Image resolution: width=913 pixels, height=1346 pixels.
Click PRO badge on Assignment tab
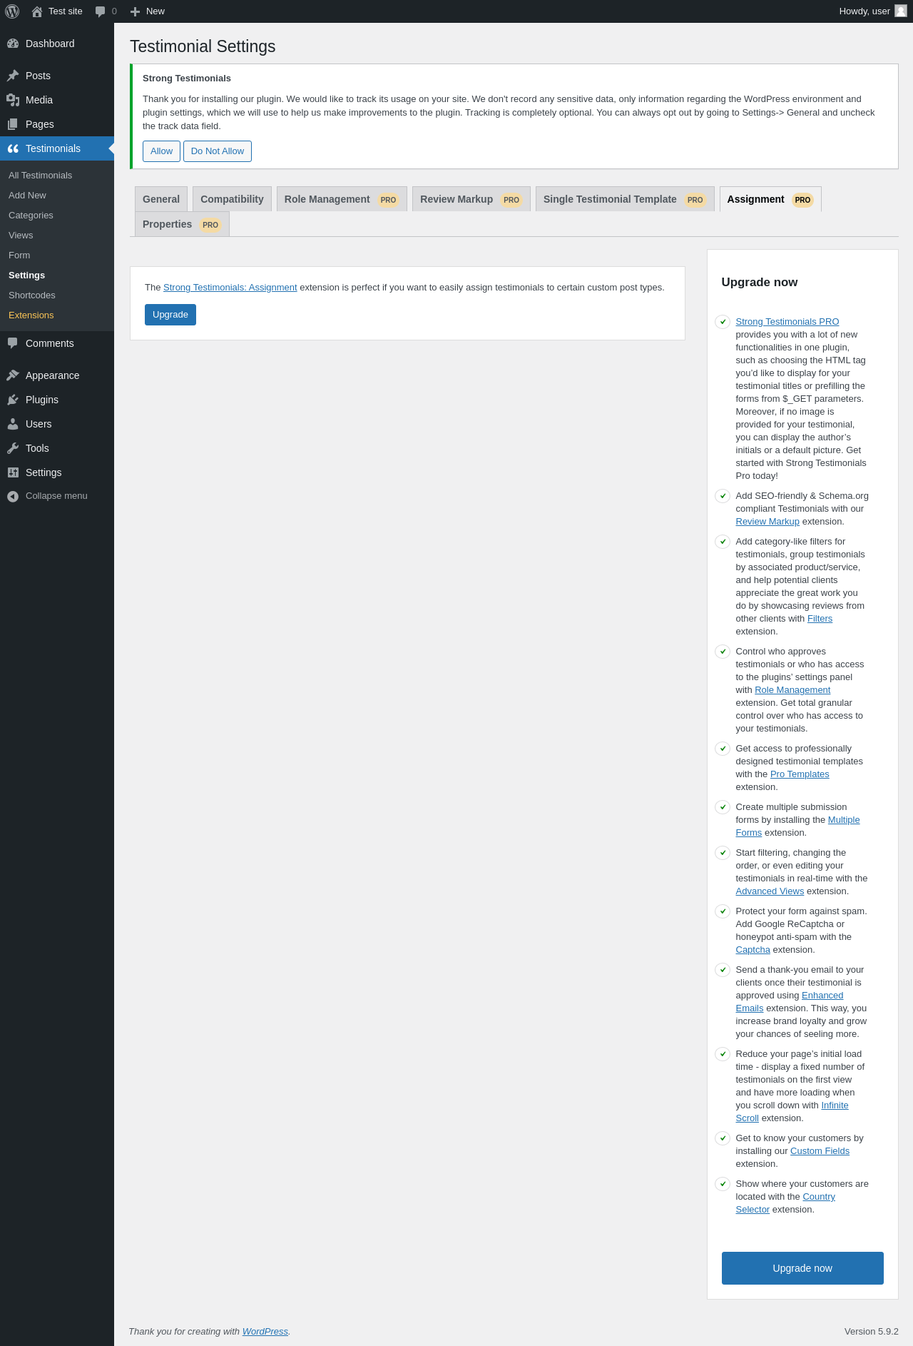802,200
